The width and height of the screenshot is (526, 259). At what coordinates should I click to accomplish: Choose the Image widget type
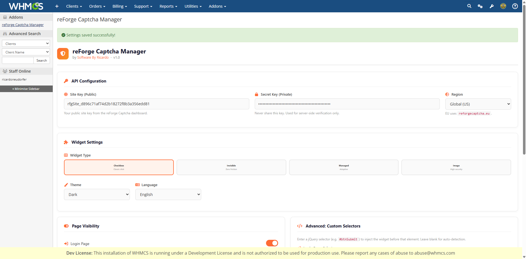[x=456, y=167]
